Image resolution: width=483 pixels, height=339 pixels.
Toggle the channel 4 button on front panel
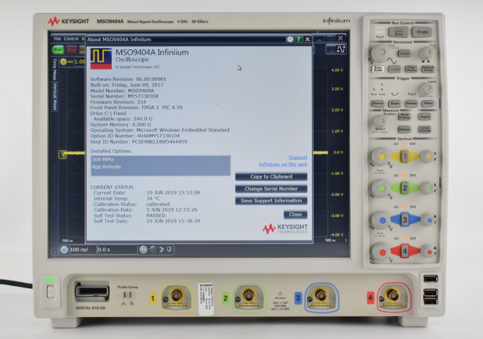point(404,250)
